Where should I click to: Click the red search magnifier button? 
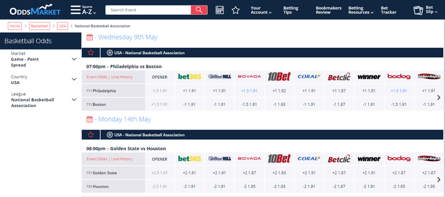[199, 10]
